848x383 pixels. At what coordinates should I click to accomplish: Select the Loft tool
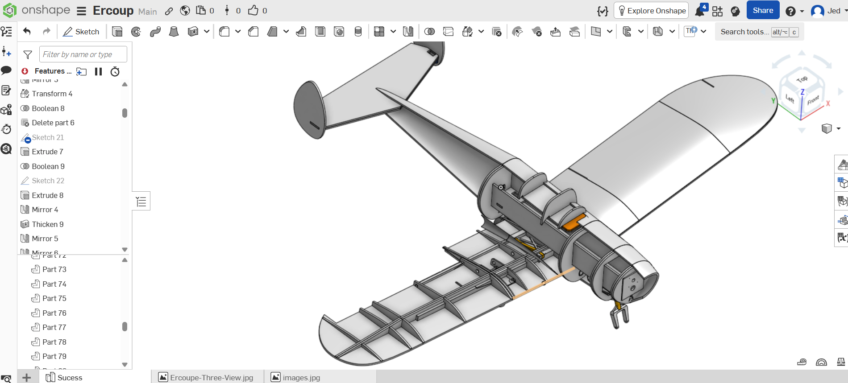tap(174, 32)
